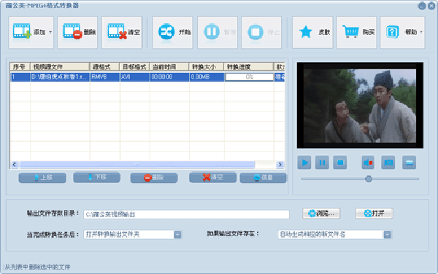Click the Delete (删除) film icon in the toolbar
This screenshot has width=438, height=274.
72,31
